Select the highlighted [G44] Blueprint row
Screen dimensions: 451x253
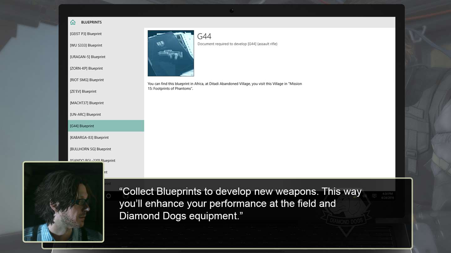click(106, 126)
